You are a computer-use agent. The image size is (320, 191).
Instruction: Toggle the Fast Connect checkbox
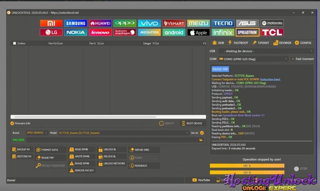click(x=293, y=59)
